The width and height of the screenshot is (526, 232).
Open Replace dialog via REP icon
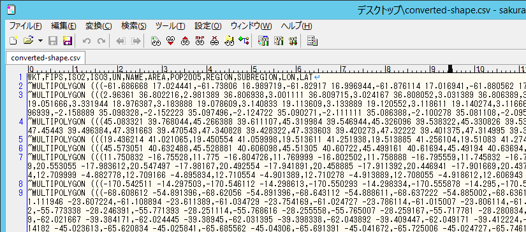pyautogui.click(x=200, y=41)
